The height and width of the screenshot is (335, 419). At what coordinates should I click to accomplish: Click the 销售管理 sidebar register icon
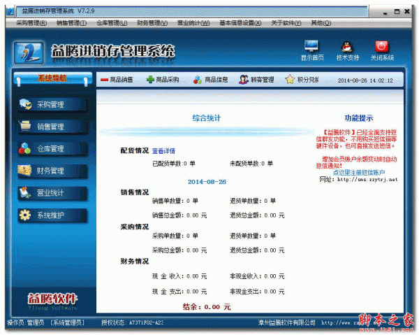(25, 126)
